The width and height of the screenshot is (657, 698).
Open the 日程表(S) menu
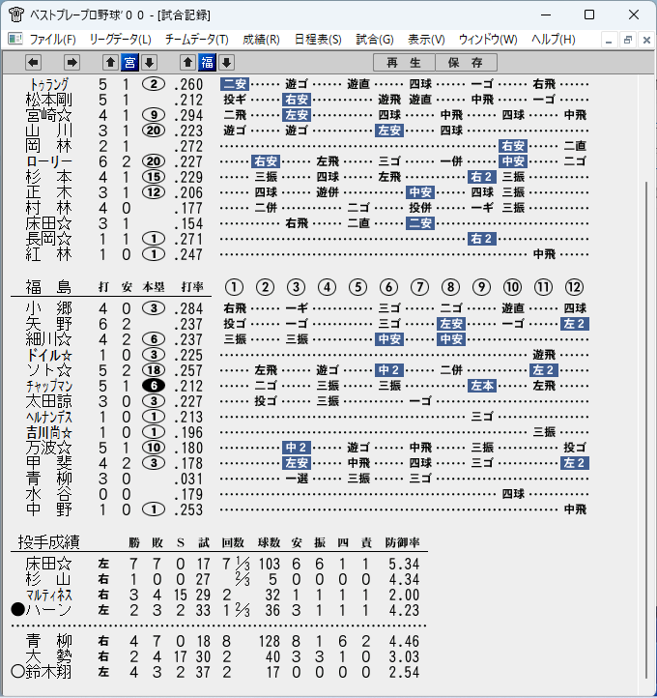318,40
